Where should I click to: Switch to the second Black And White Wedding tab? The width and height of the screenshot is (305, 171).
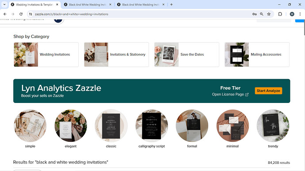(88, 4)
